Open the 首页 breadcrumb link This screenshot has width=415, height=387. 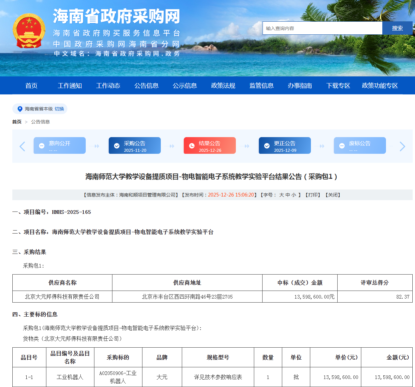coord(16,122)
